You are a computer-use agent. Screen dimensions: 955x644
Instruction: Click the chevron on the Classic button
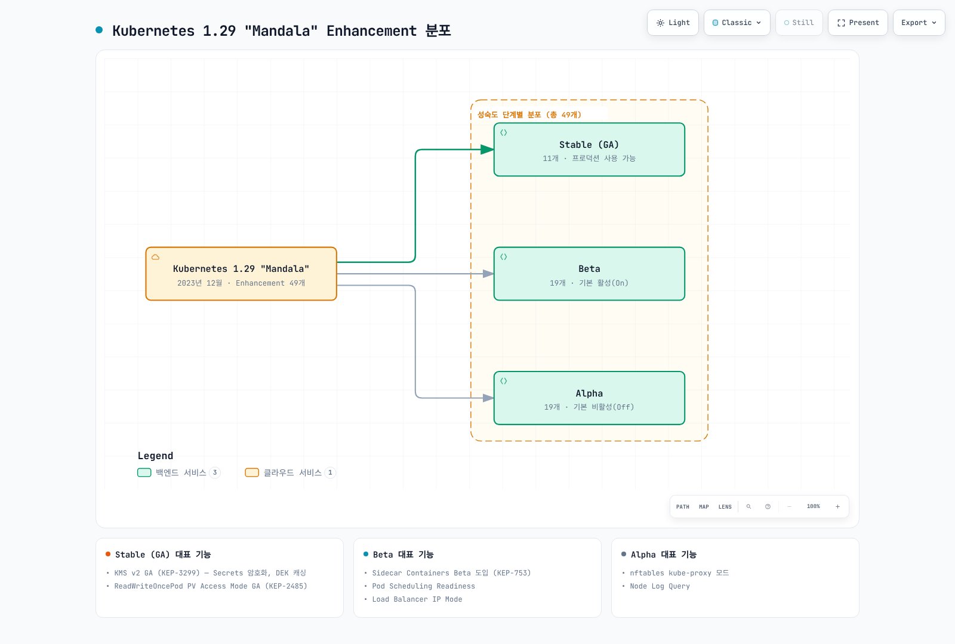[759, 23]
